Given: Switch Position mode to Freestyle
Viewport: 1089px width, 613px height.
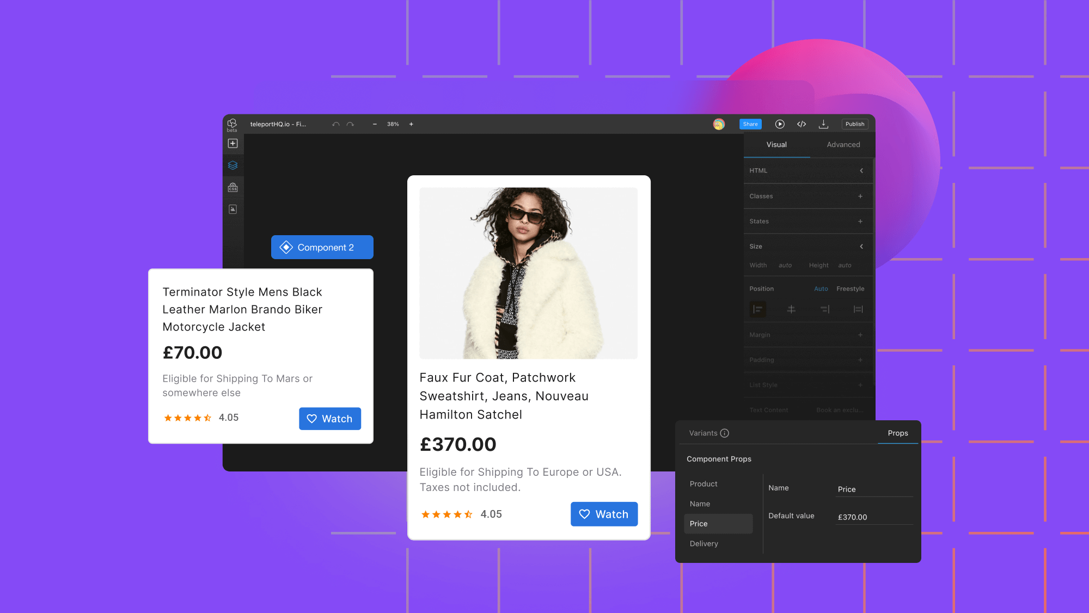Looking at the screenshot, I should [850, 289].
